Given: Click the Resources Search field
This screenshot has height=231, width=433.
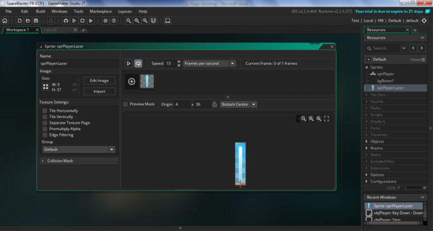Looking at the screenshot, I should click(x=382, y=48).
